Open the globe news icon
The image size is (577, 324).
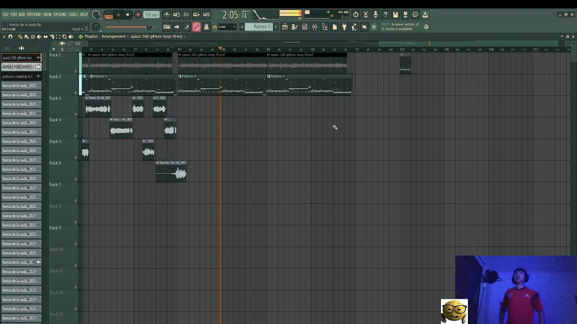426,27
